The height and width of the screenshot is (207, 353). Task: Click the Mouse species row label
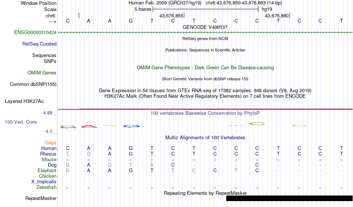[49, 160]
